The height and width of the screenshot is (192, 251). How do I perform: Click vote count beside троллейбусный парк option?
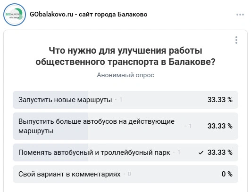[179, 152]
